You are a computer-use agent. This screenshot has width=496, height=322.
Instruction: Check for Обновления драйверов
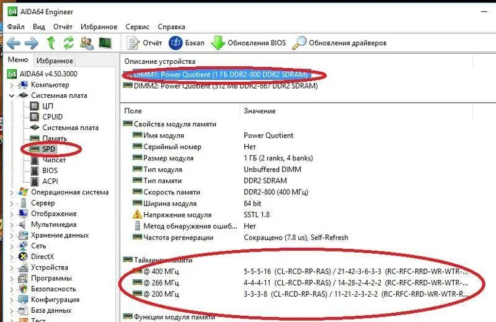click(x=339, y=43)
